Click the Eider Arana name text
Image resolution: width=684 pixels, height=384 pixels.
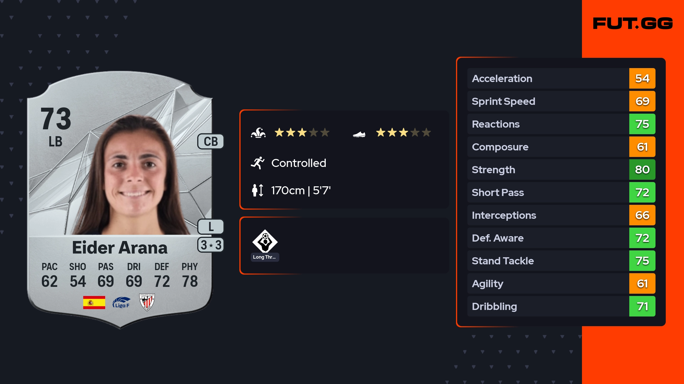pyautogui.click(x=120, y=248)
